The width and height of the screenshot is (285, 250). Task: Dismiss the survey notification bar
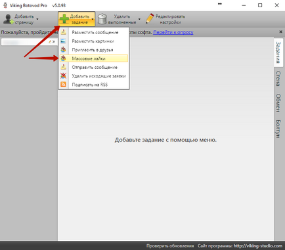click(x=281, y=32)
